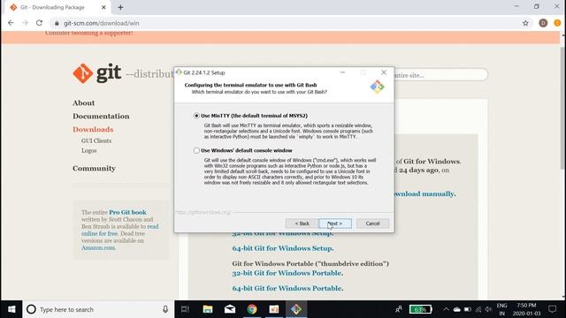Click the volume speaker icon
Viewport: 566px width, 318px height.
(x=488, y=309)
